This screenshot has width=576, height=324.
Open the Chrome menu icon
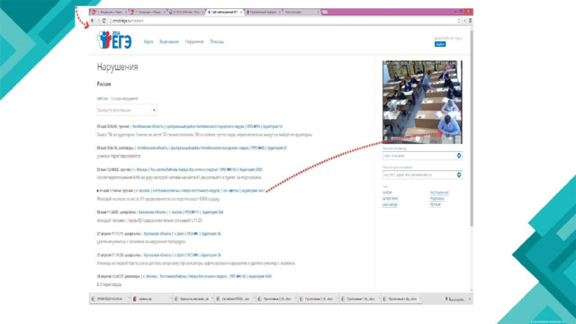pyautogui.click(x=470, y=21)
